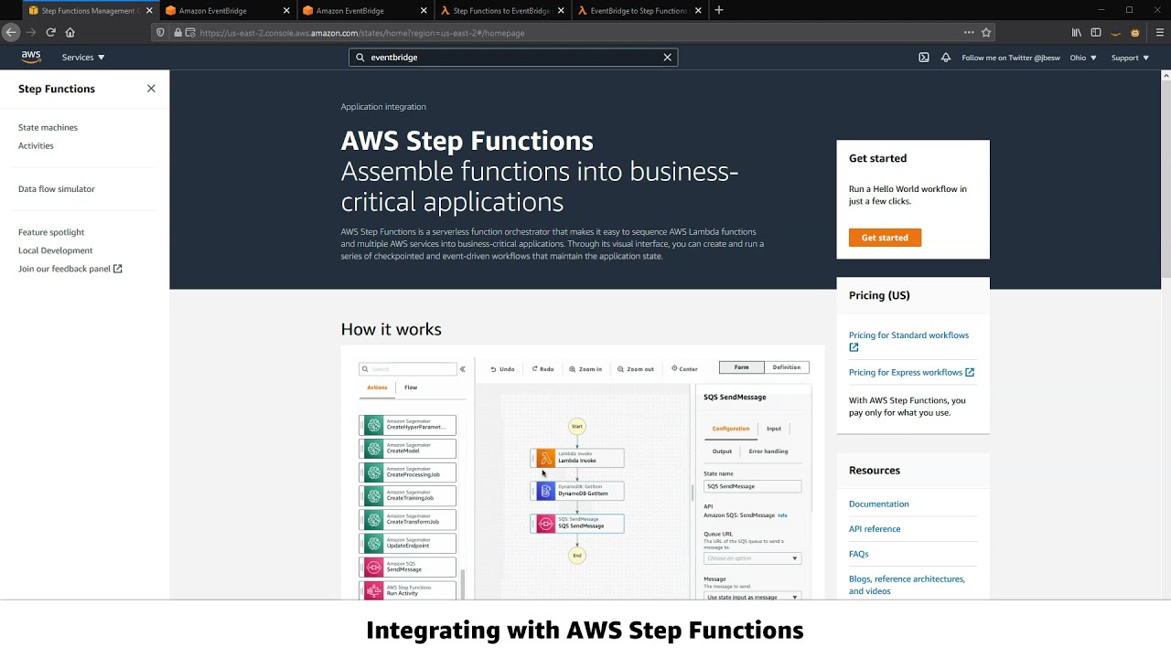The width and height of the screenshot is (1171, 658).
Task: Click the site security lock icon
Action: 177,33
